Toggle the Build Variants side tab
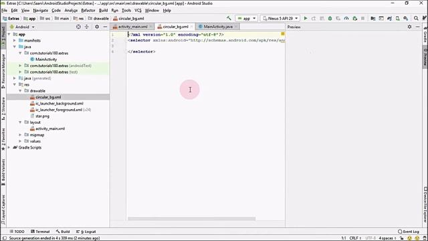The height and width of the screenshot is (241, 428). click(3, 172)
